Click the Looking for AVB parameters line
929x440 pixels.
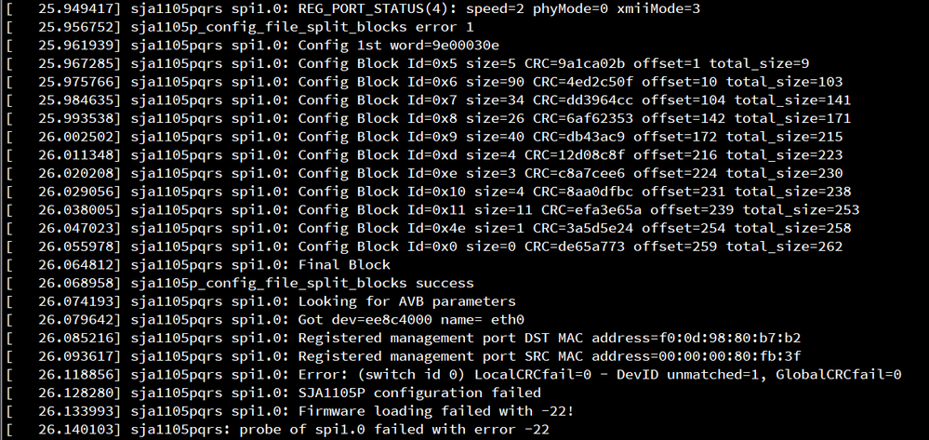click(260, 301)
